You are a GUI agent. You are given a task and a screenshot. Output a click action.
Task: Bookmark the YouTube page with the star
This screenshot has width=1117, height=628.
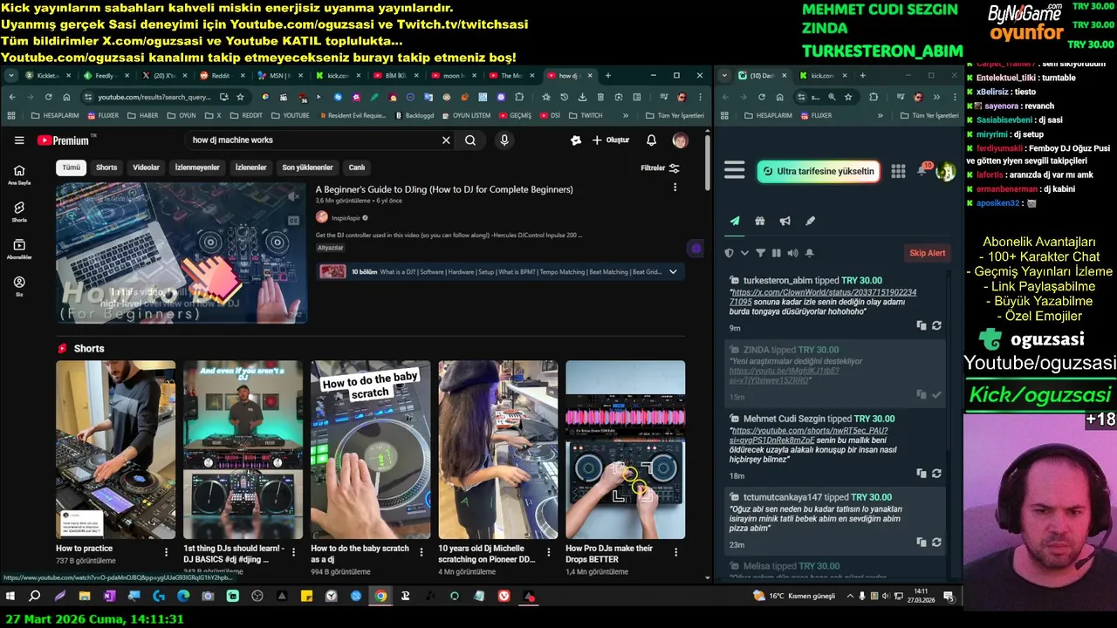[240, 97]
